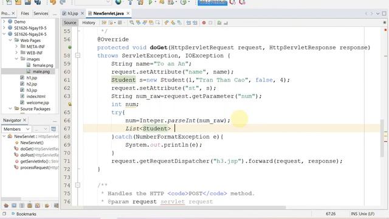Viewport: 389px width, 219px height.
Task: Click the Bookmarks entry in the status bar
Action: tap(24, 214)
